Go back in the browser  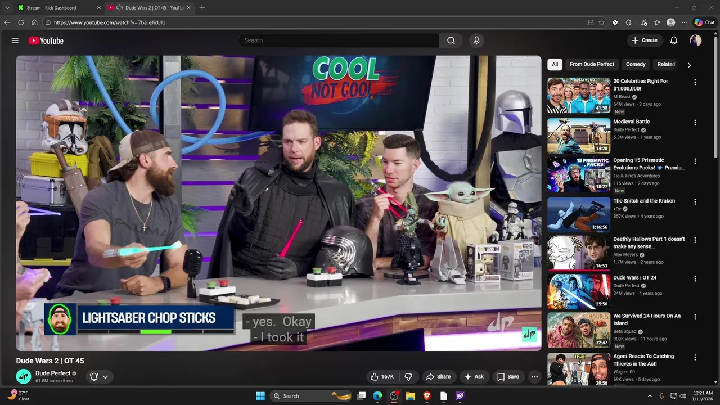(7, 22)
